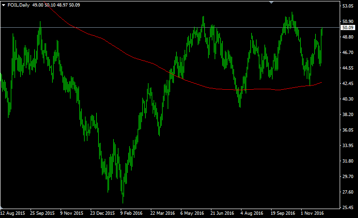This screenshot has height=218, width=358.
Task: Click the 23 Dec 2015 date label
Action: click(x=102, y=213)
